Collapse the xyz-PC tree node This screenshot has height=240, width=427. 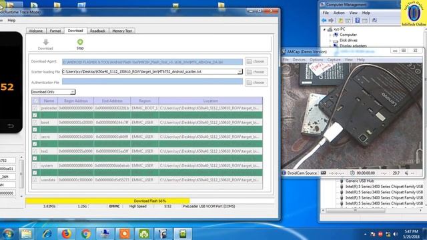click(324, 29)
